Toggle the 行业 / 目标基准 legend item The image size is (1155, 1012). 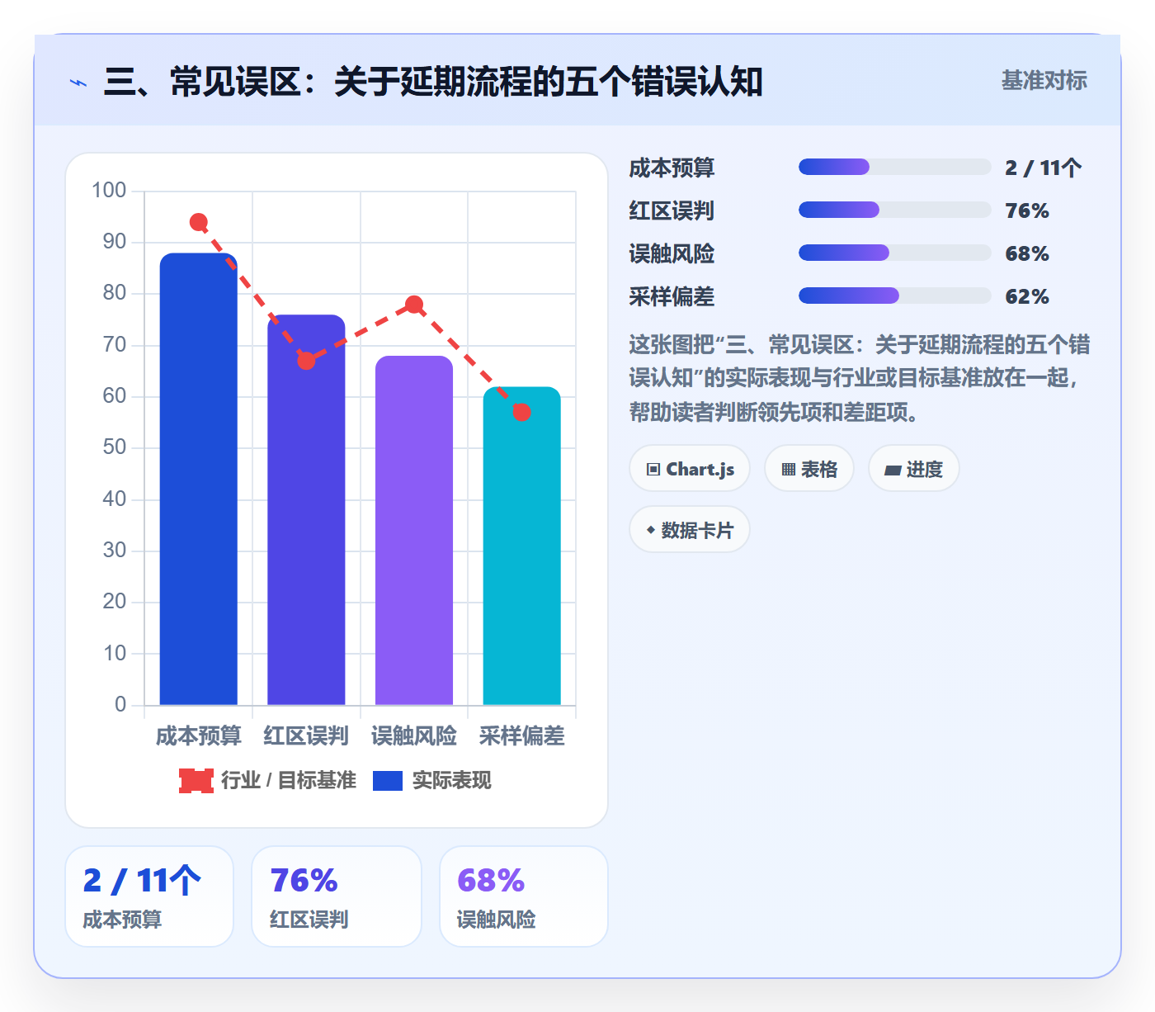(267, 780)
